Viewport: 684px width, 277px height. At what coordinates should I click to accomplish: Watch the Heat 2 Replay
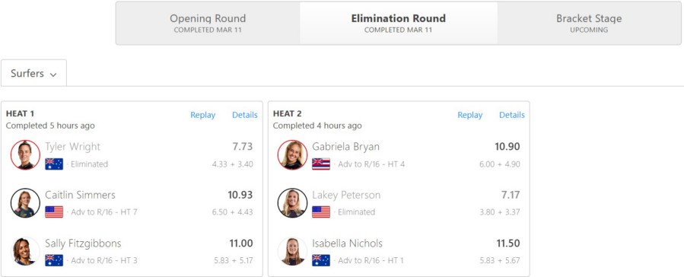coord(469,115)
